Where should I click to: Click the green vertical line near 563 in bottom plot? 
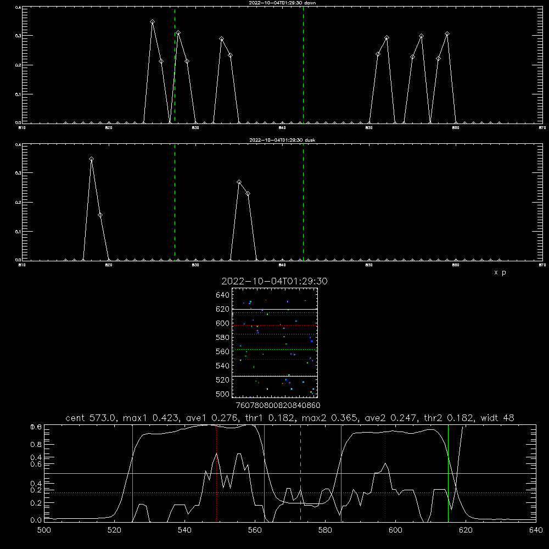[265, 473]
